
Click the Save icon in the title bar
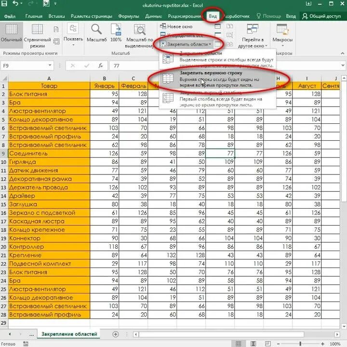pos(4,3)
